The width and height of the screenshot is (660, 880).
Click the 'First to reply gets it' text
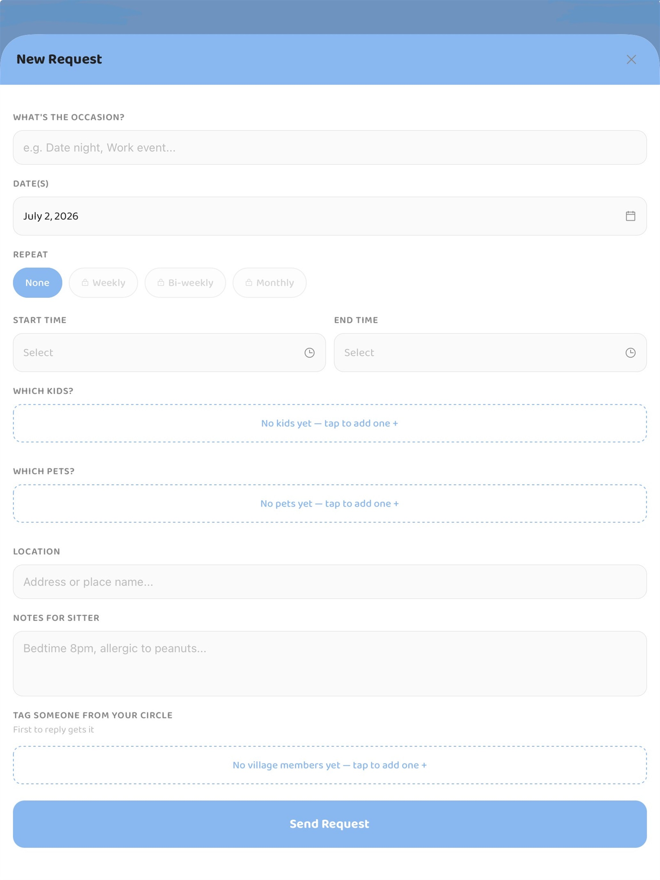pos(53,730)
